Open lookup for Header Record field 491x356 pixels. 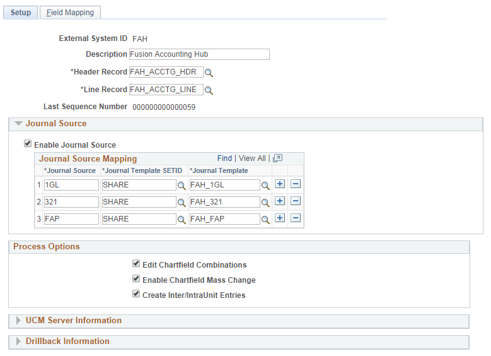point(209,73)
